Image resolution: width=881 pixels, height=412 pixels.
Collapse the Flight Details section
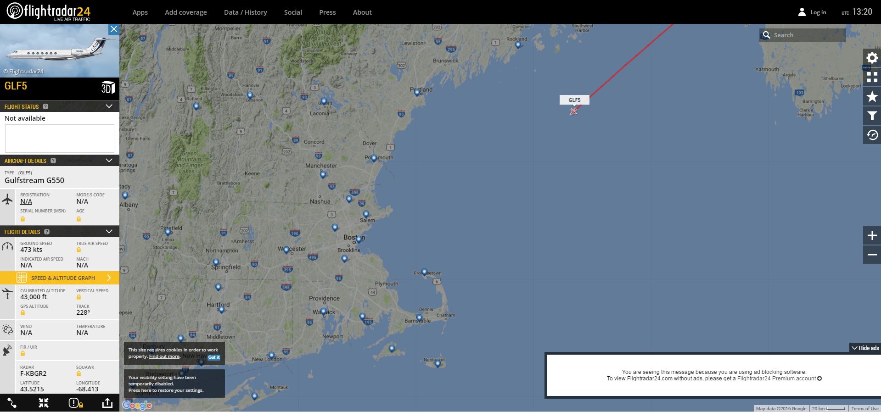point(109,232)
